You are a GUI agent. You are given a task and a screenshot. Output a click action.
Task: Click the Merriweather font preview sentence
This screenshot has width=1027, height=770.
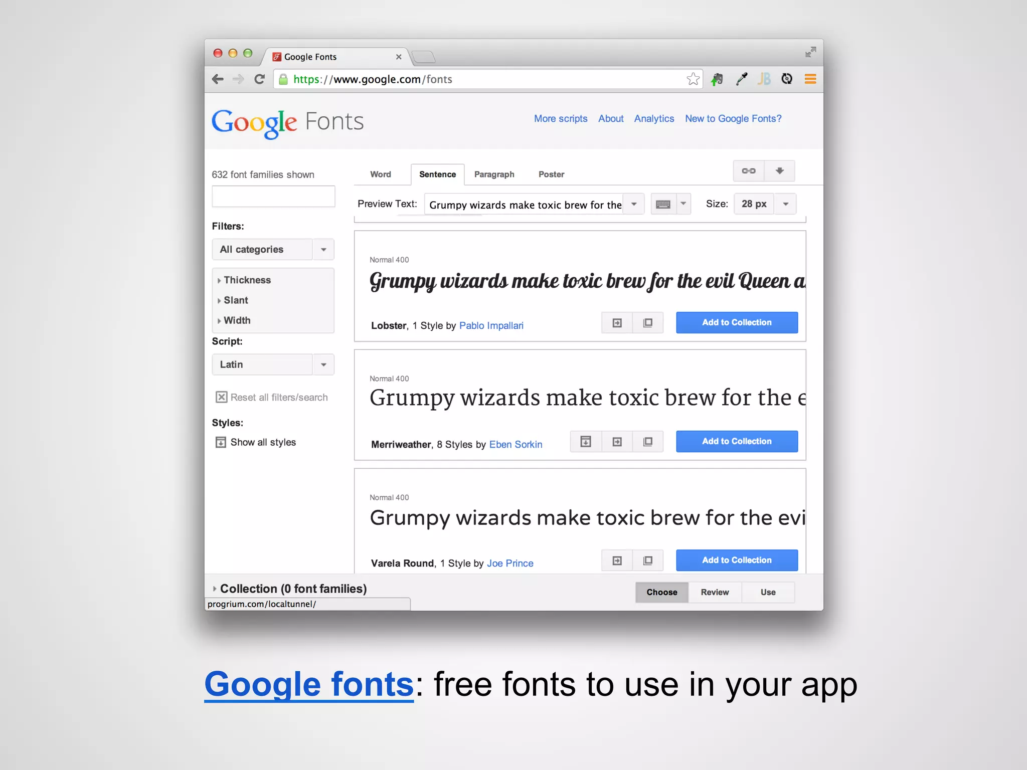click(587, 399)
